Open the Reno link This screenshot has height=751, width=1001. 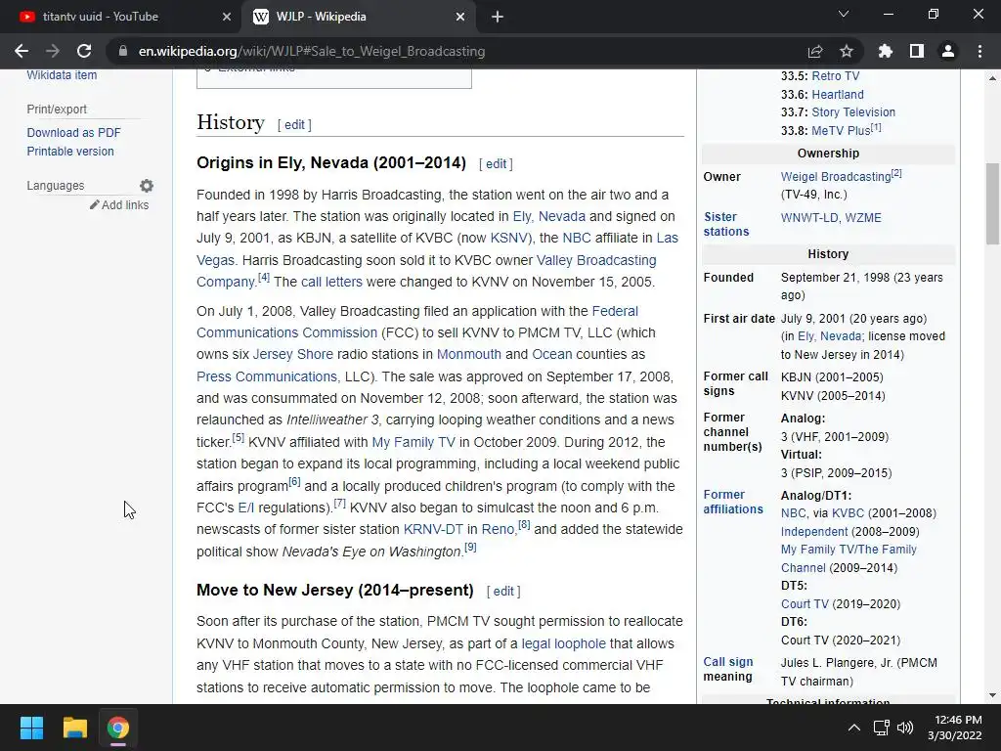498,529
